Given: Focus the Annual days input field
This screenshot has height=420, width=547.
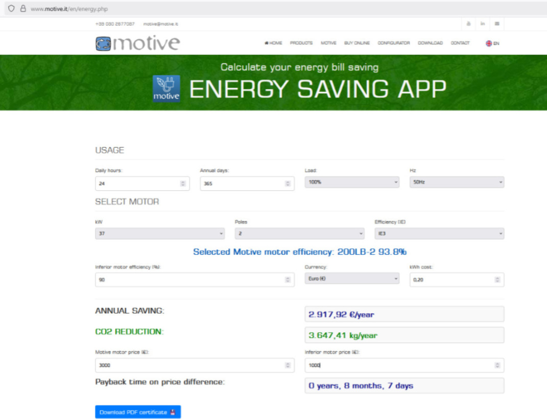Looking at the screenshot, I should 247,183.
